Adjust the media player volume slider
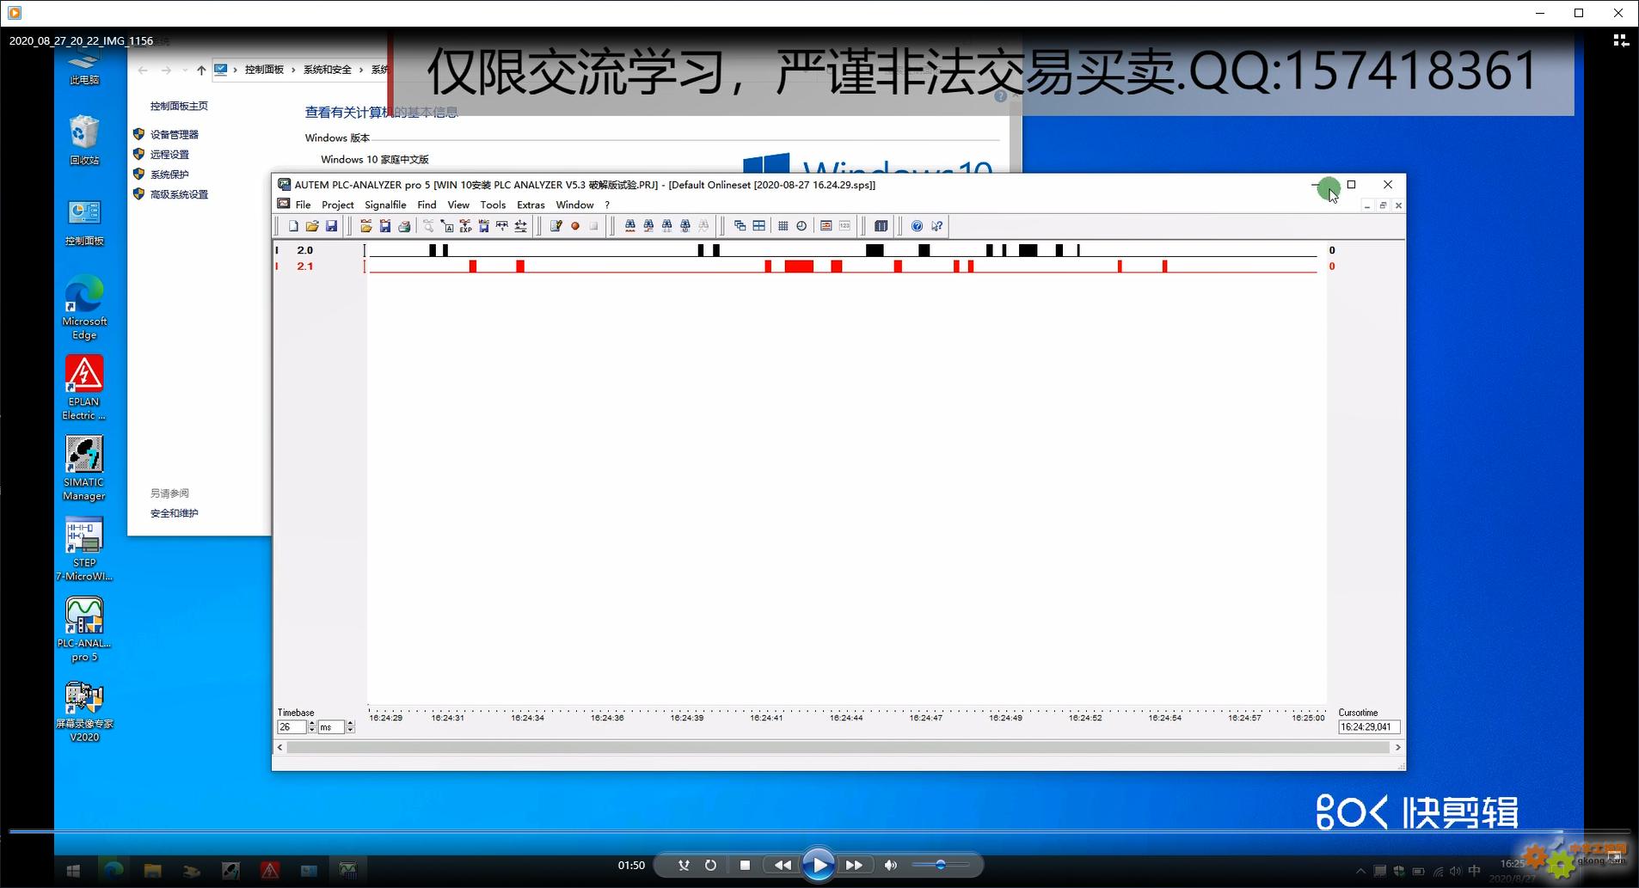Image resolution: width=1639 pixels, height=888 pixels. (x=941, y=865)
